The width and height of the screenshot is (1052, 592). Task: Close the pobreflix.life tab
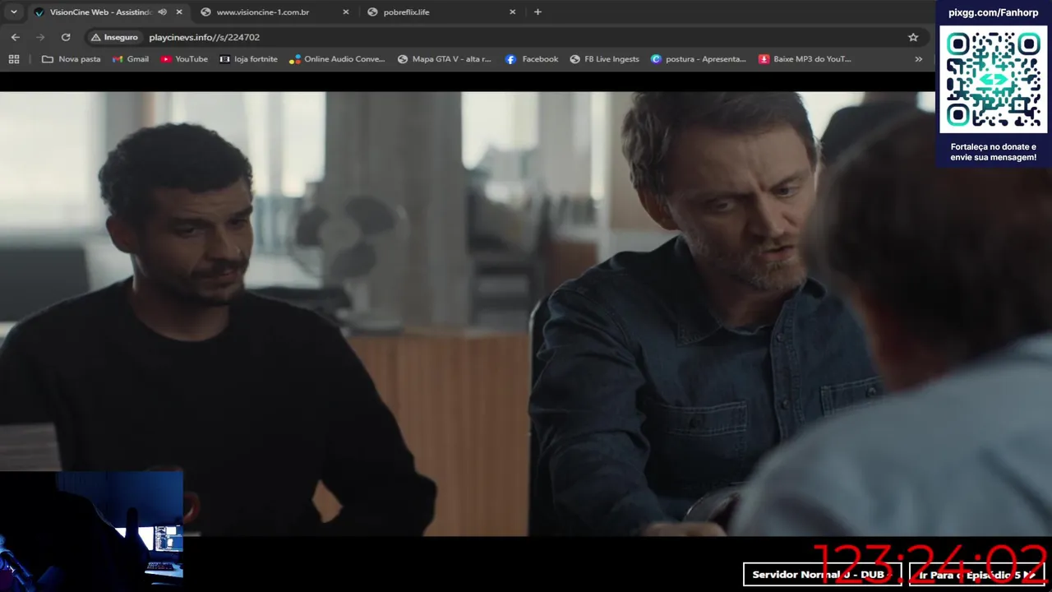click(513, 12)
